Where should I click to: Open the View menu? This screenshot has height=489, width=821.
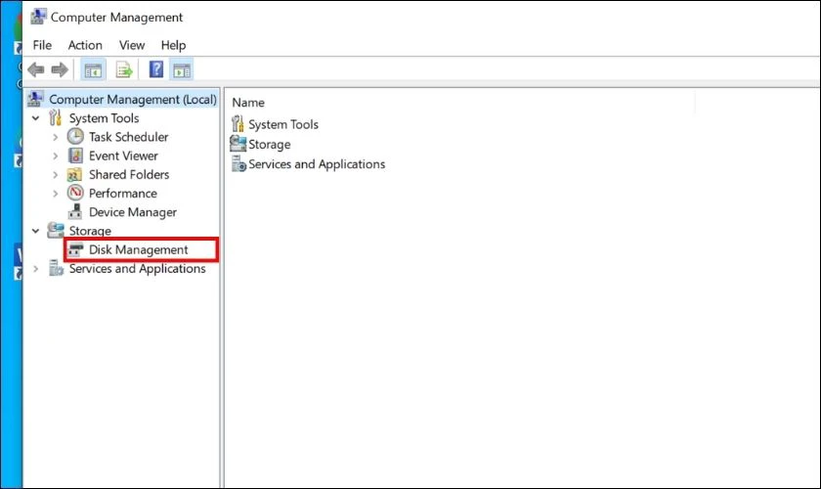pos(131,45)
